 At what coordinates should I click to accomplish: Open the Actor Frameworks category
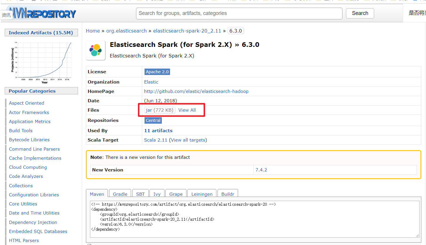pyautogui.click(x=29, y=113)
